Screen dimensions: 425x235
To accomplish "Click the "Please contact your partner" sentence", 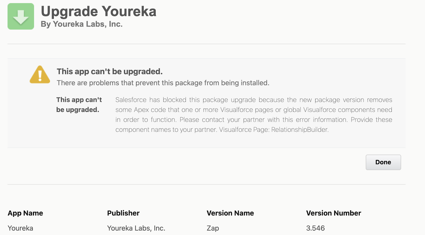I will click(x=264, y=120).
